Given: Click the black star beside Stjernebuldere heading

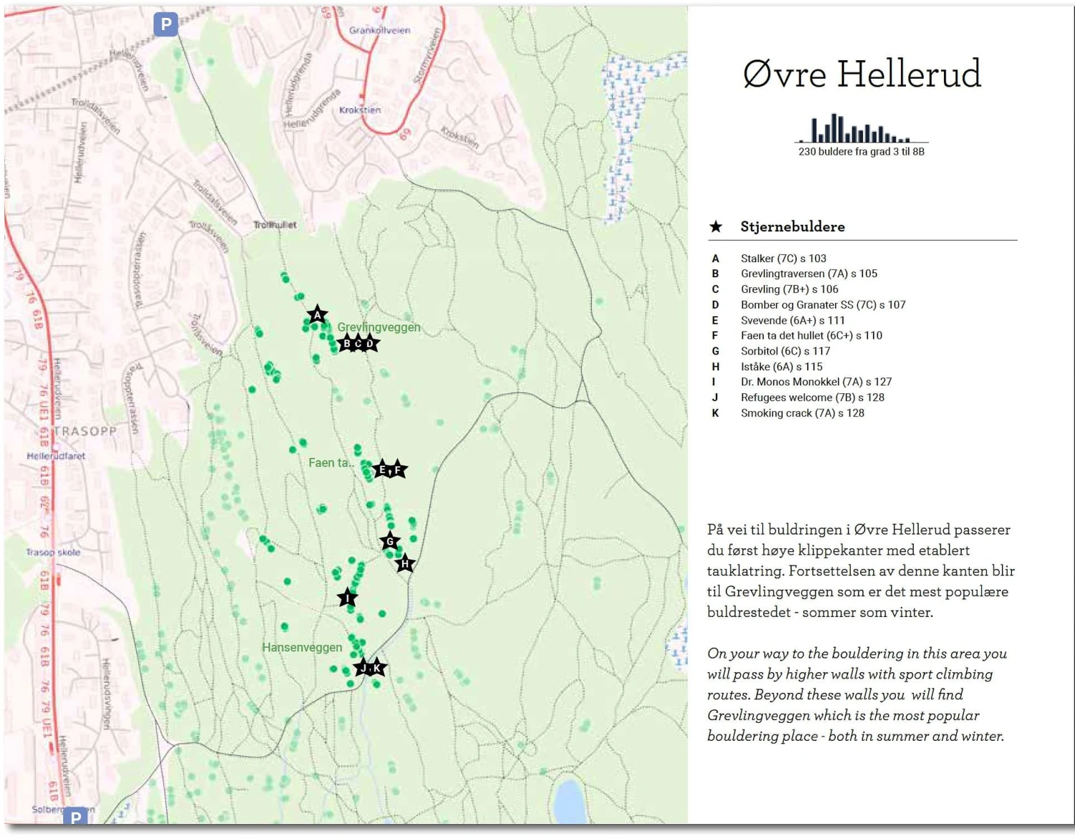Looking at the screenshot, I should point(716,227).
